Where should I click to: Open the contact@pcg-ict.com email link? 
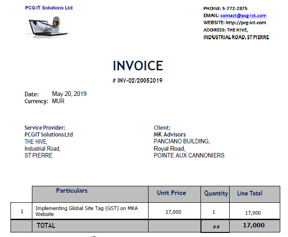[243, 16]
